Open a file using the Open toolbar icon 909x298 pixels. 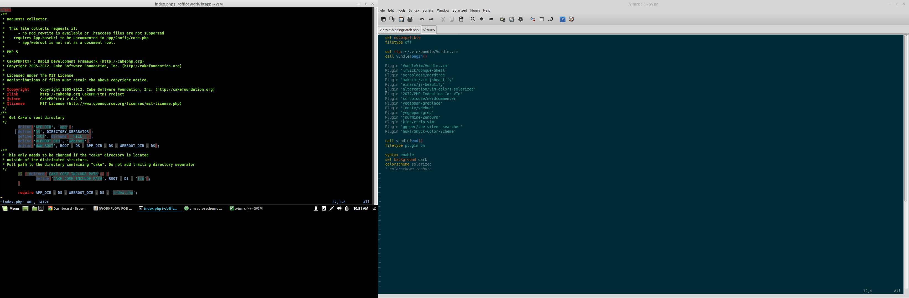click(384, 19)
